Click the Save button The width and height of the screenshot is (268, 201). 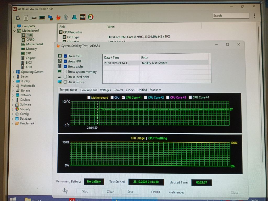[130, 192]
